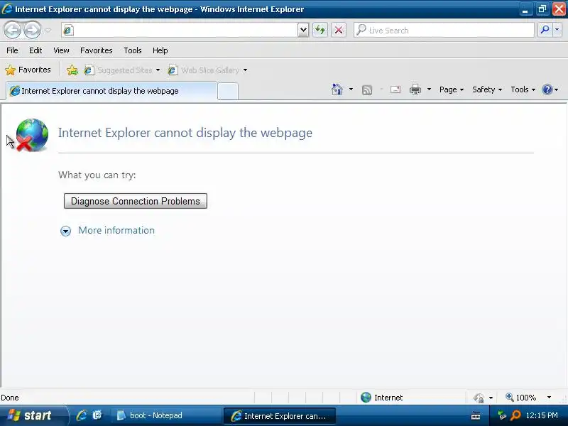Minimize the Internet Explorer window
The width and height of the screenshot is (568, 426).
pyautogui.click(x=525, y=9)
